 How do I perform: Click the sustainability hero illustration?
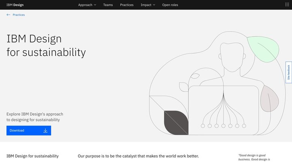pyautogui.click(x=217, y=83)
